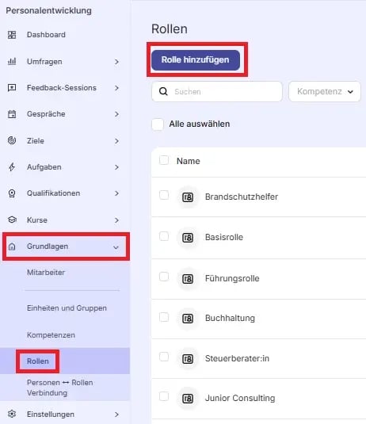
Task: Expand Umfragen via its chevron
Action: click(116, 62)
